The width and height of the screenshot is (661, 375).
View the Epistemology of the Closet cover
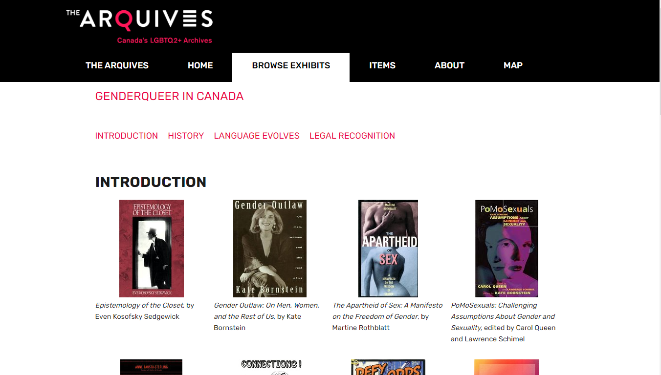[x=151, y=248]
